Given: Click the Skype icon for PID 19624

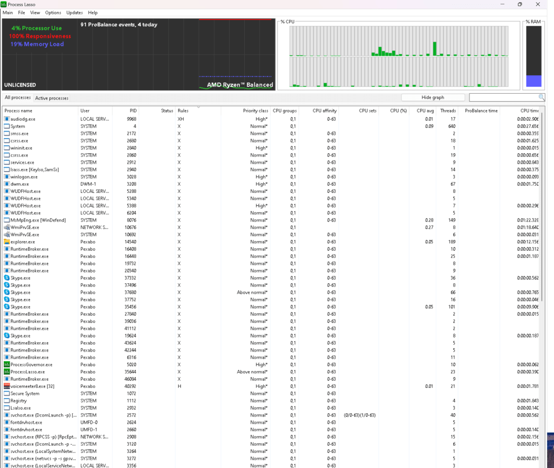Looking at the screenshot, I should point(6,336).
